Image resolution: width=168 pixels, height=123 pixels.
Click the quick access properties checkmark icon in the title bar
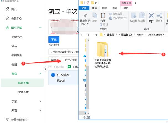[88, 3]
